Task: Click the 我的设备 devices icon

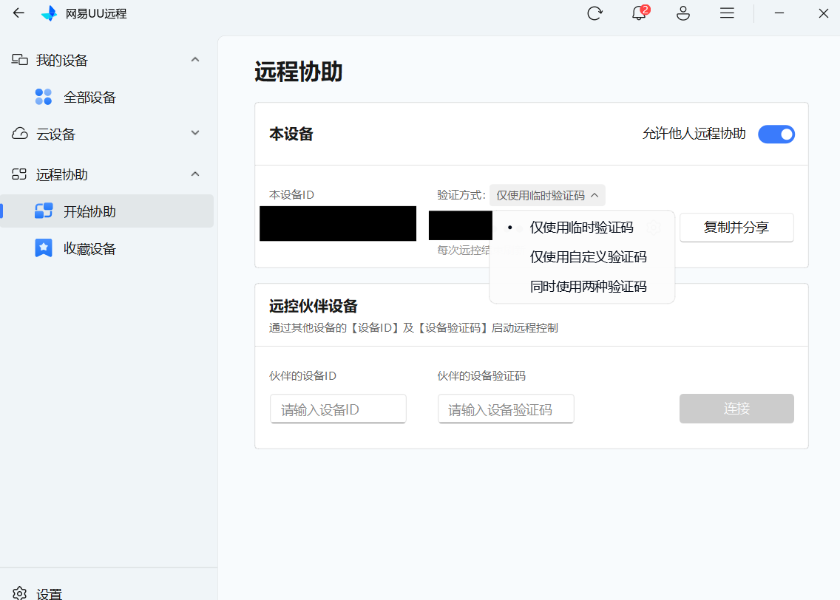Action: [x=20, y=59]
